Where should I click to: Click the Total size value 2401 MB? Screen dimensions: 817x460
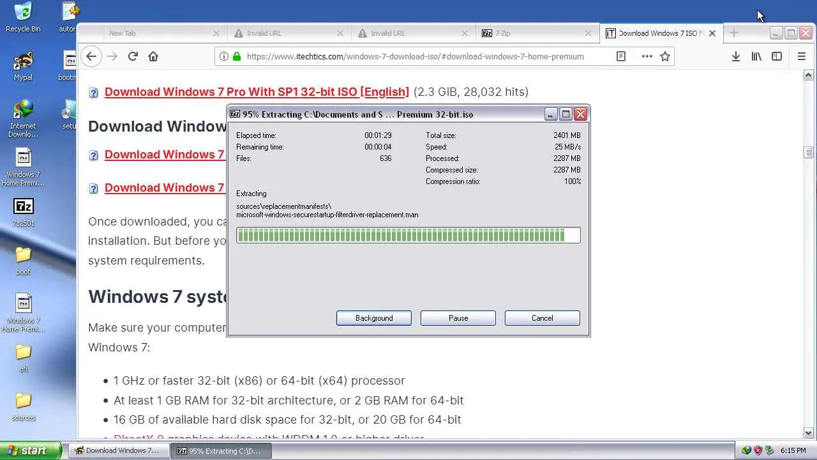tap(567, 135)
